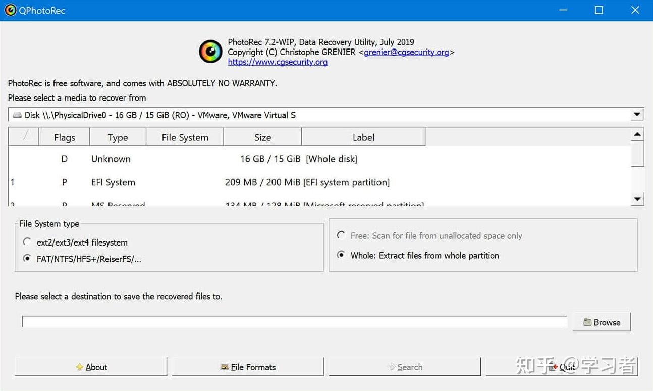
Task: Select FAT/NTFS/HFS+/ReiserFS radio option
Action: coord(27,259)
